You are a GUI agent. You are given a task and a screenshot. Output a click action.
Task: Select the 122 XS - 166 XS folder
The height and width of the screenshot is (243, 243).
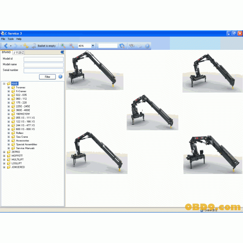25,122
